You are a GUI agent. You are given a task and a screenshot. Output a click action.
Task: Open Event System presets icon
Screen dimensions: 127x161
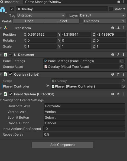click(x=118, y=94)
